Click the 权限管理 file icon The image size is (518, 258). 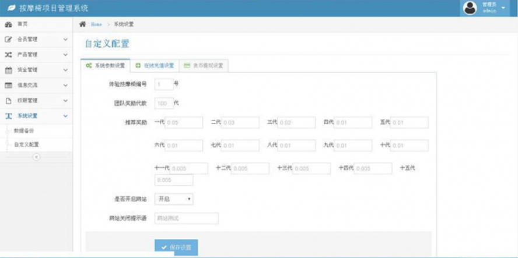click(8, 101)
